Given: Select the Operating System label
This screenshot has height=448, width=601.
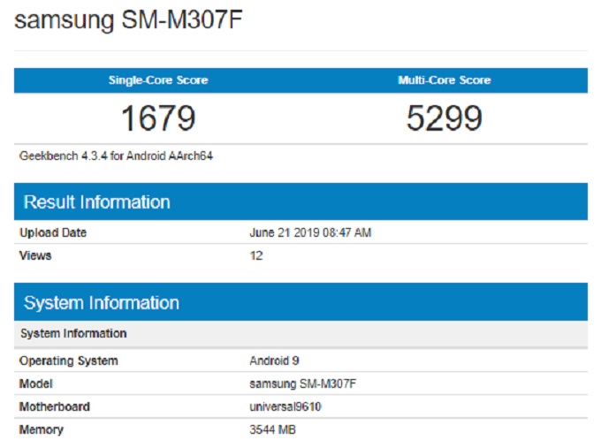Looking at the screenshot, I should [x=69, y=361].
